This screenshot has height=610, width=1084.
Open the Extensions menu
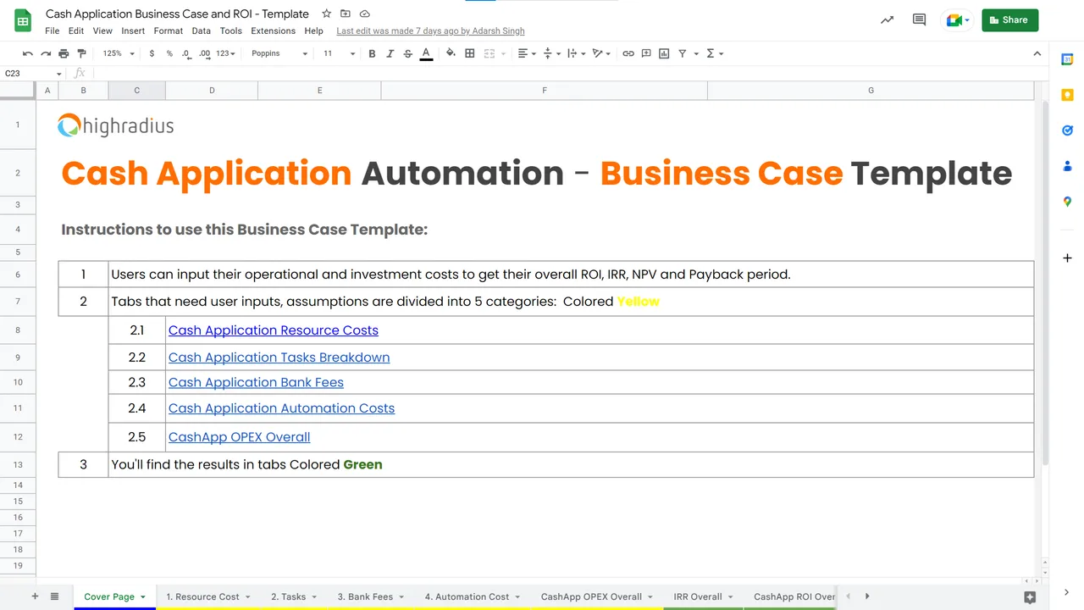pyautogui.click(x=274, y=30)
